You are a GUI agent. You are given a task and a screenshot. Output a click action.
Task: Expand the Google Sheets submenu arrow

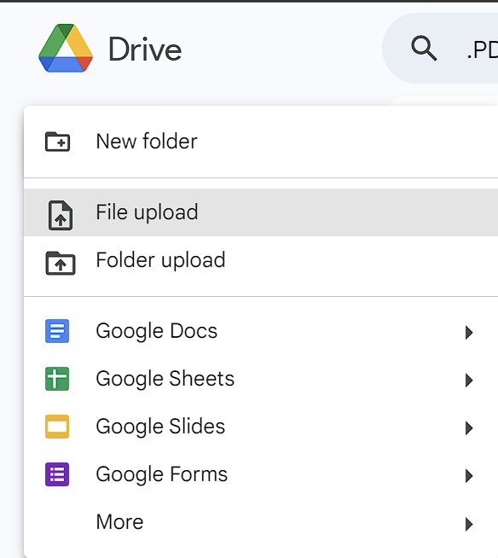pyautogui.click(x=469, y=380)
